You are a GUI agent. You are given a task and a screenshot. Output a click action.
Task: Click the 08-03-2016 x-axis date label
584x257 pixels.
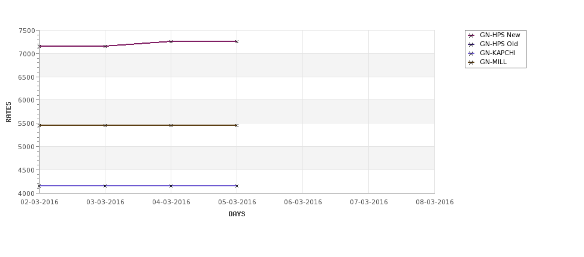coord(435,202)
